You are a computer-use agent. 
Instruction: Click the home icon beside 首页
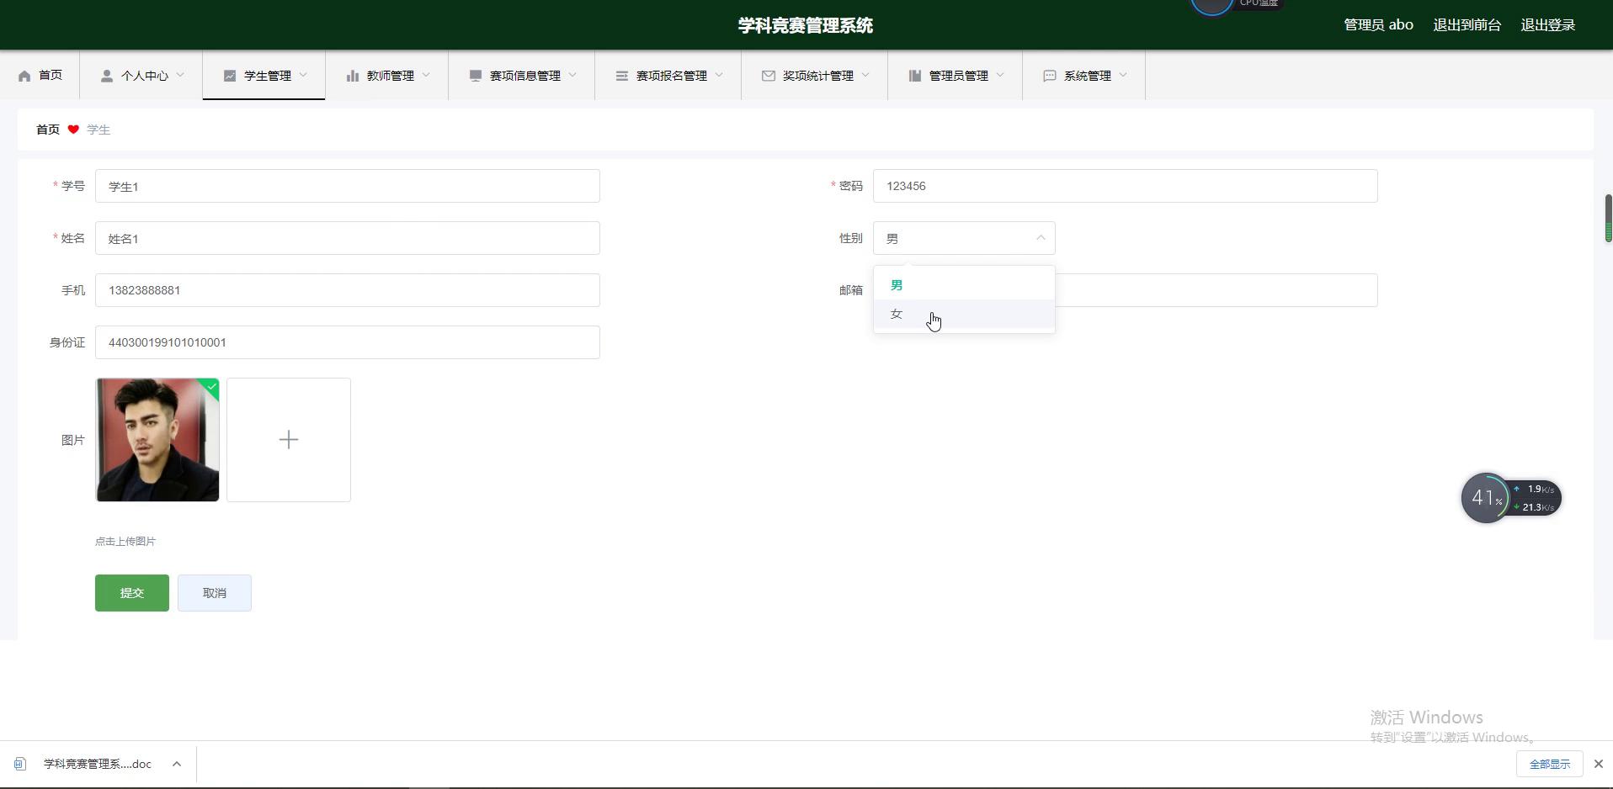click(x=24, y=76)
